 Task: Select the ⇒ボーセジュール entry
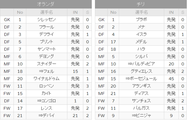tap(142, 79)
